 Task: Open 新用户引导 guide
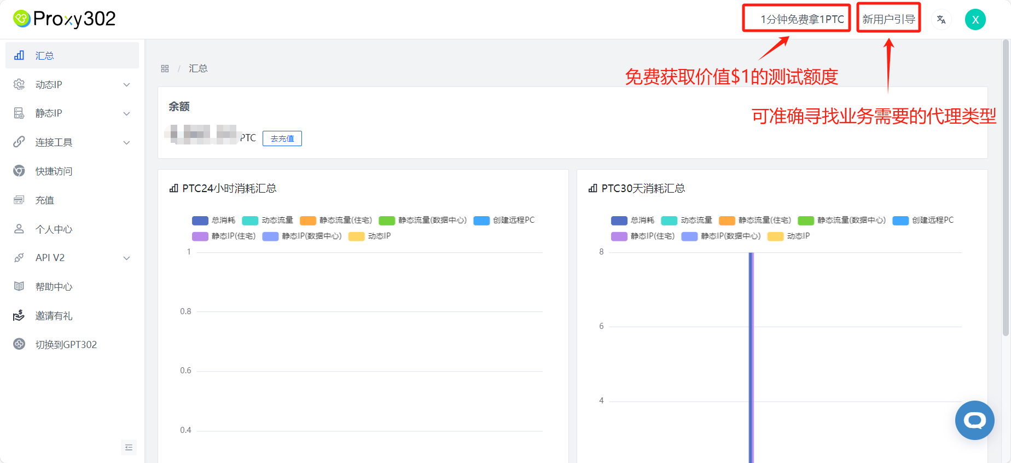pos(889,19)
